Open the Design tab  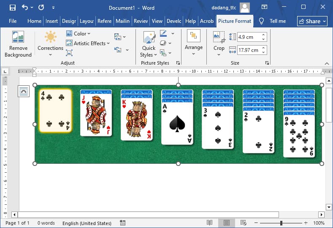69,21
